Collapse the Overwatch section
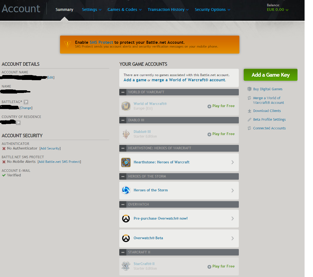Viewport: 313px width, 277px height. pyautogui.click(x=123, y=204)
